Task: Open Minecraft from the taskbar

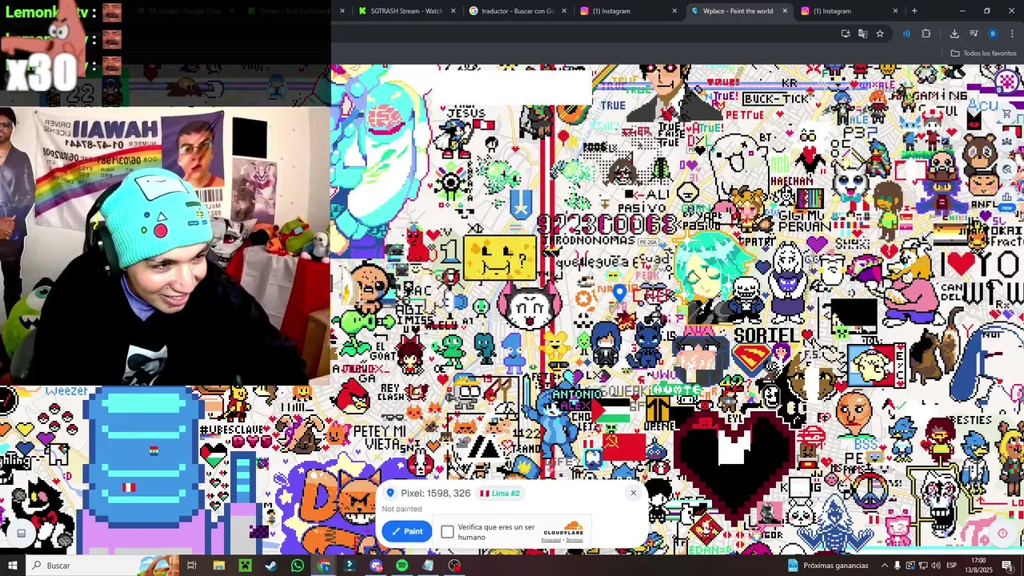Action: (245, 566)
